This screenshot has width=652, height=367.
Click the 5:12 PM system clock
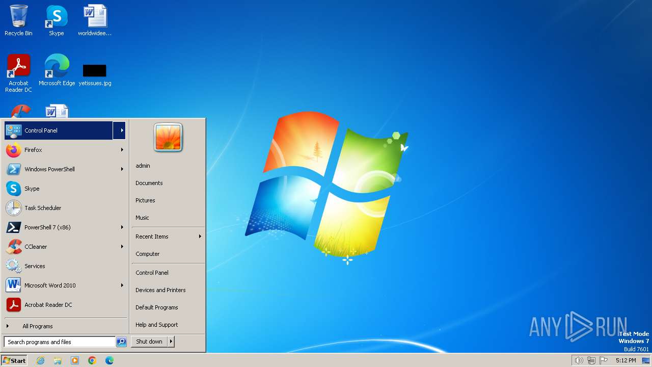pyautogui.click(x=626, y=360)
